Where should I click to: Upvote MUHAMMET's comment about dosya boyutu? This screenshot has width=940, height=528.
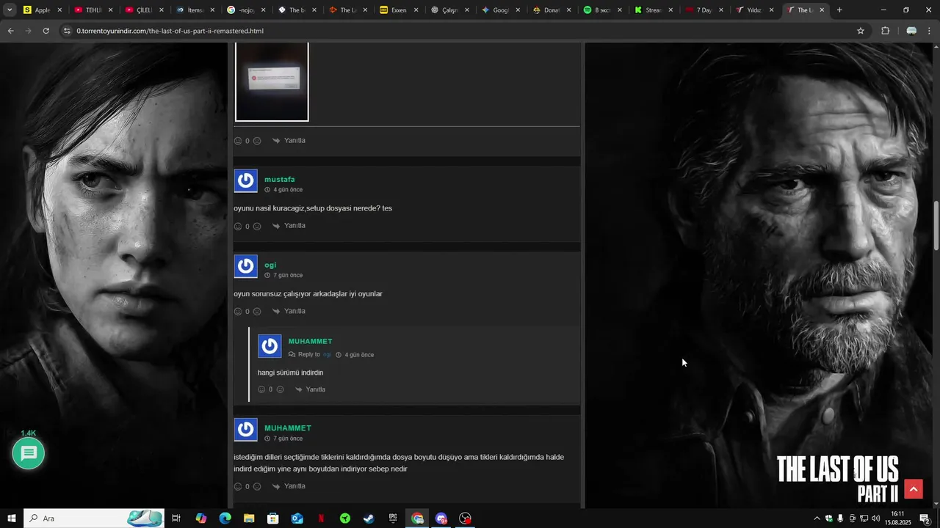238,486
